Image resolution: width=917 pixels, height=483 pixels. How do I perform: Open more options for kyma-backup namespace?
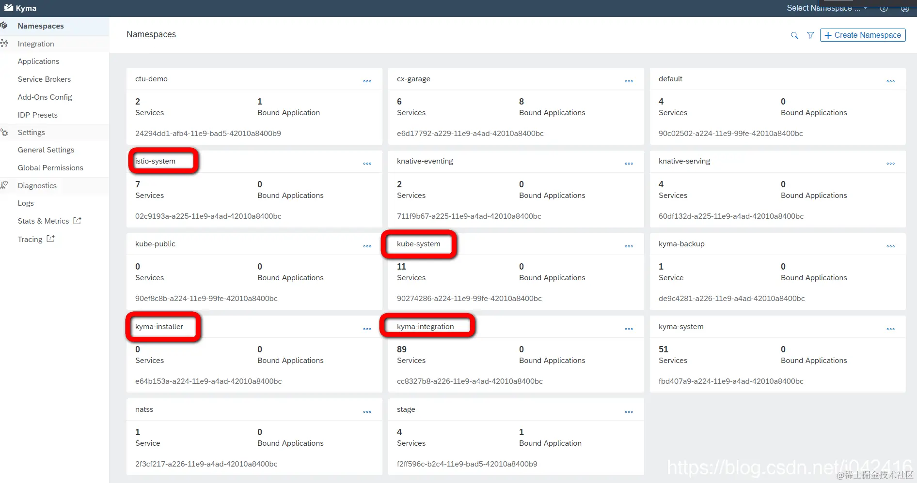click(891, 246)
